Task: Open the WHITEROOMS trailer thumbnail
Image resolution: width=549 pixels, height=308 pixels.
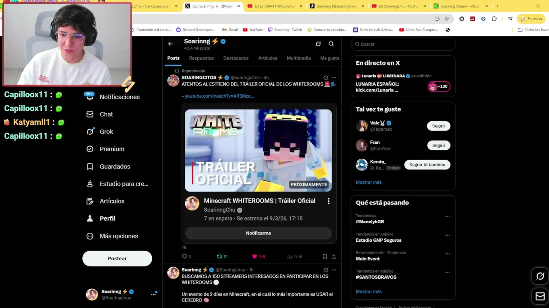Action: pyautogui.click(x=258, y=150)
